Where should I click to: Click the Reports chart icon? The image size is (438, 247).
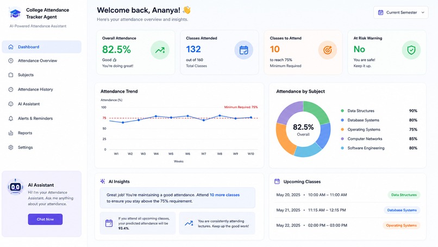[11, 133]
